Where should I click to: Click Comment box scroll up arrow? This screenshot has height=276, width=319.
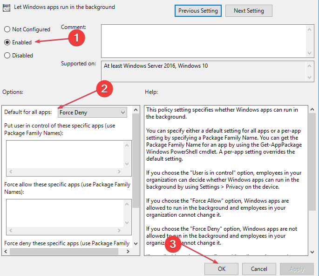tap(309, 29)
